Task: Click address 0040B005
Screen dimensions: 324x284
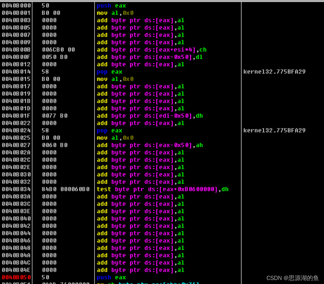Action: [16, 28]
